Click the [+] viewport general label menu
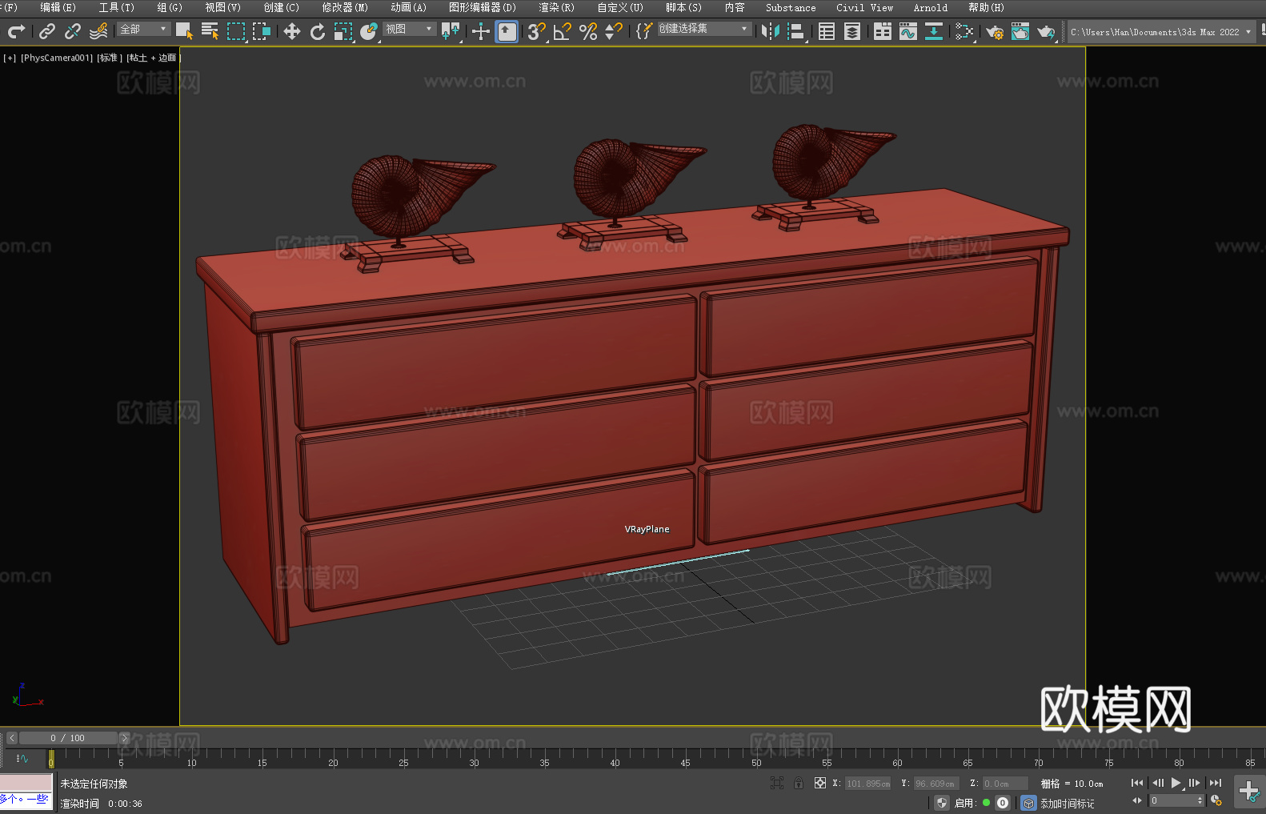 point(10,58)
